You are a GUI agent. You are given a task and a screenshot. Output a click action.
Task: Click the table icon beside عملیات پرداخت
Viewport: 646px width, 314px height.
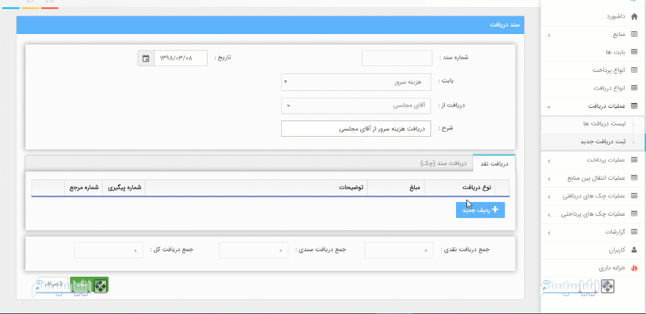[634, 160]
